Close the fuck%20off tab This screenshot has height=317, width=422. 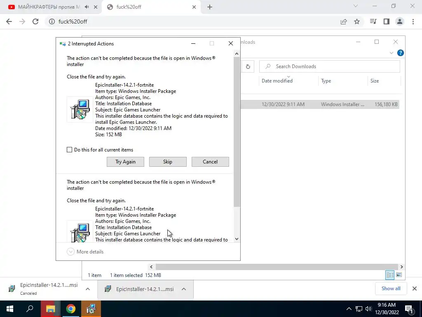194,7
